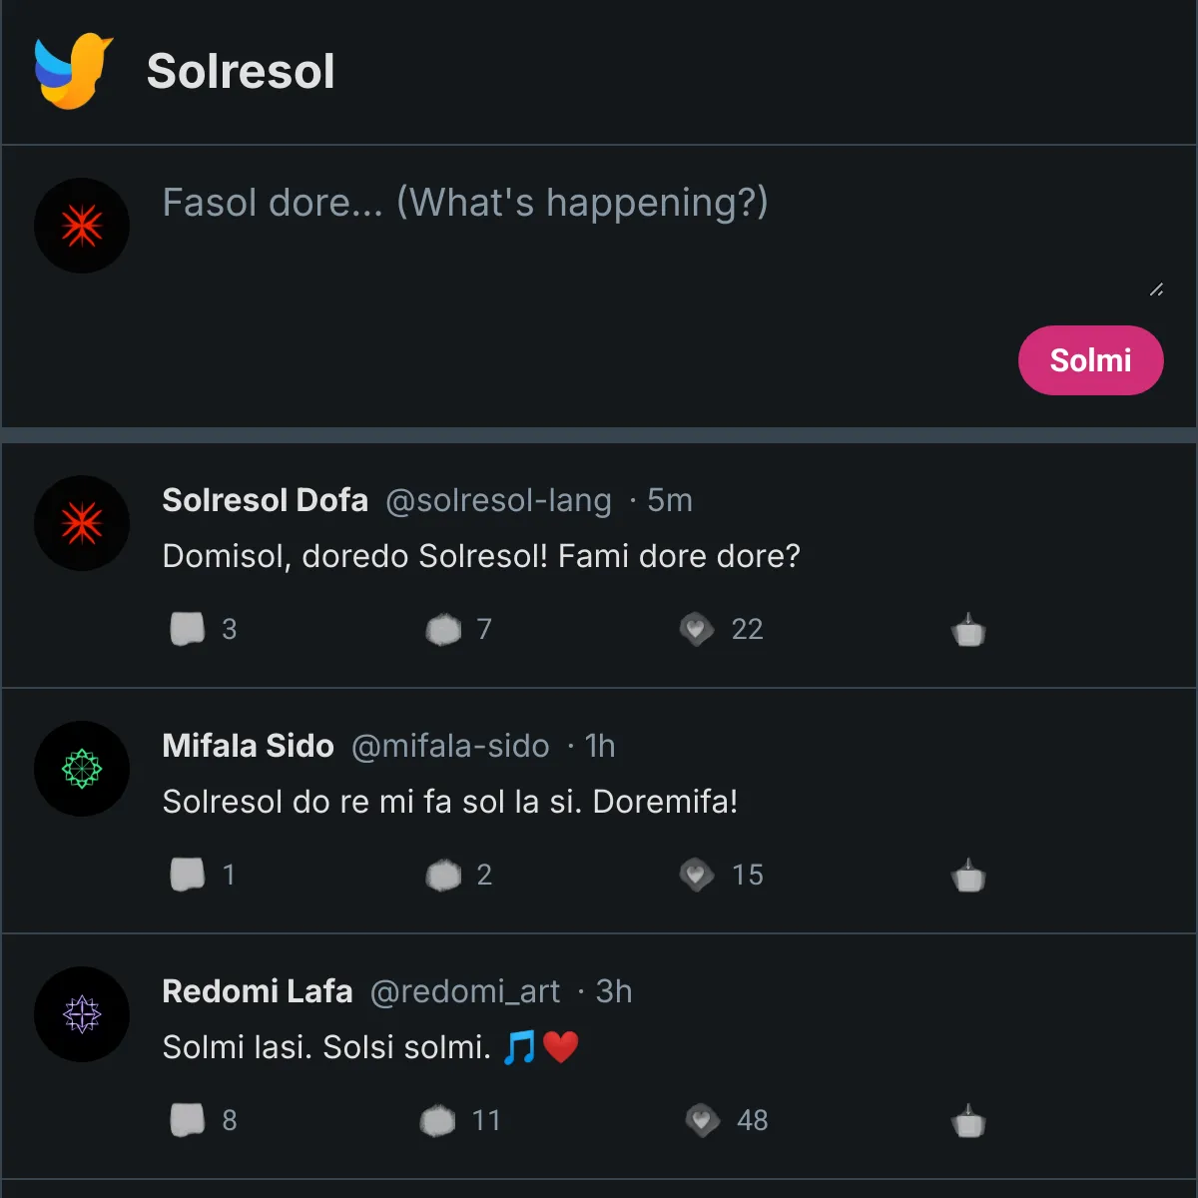Click Redomi Lafa's purple snowflake avatar
Image resolution: width=1198 pixels, height=1198 pixels.
click(82, 1014)
